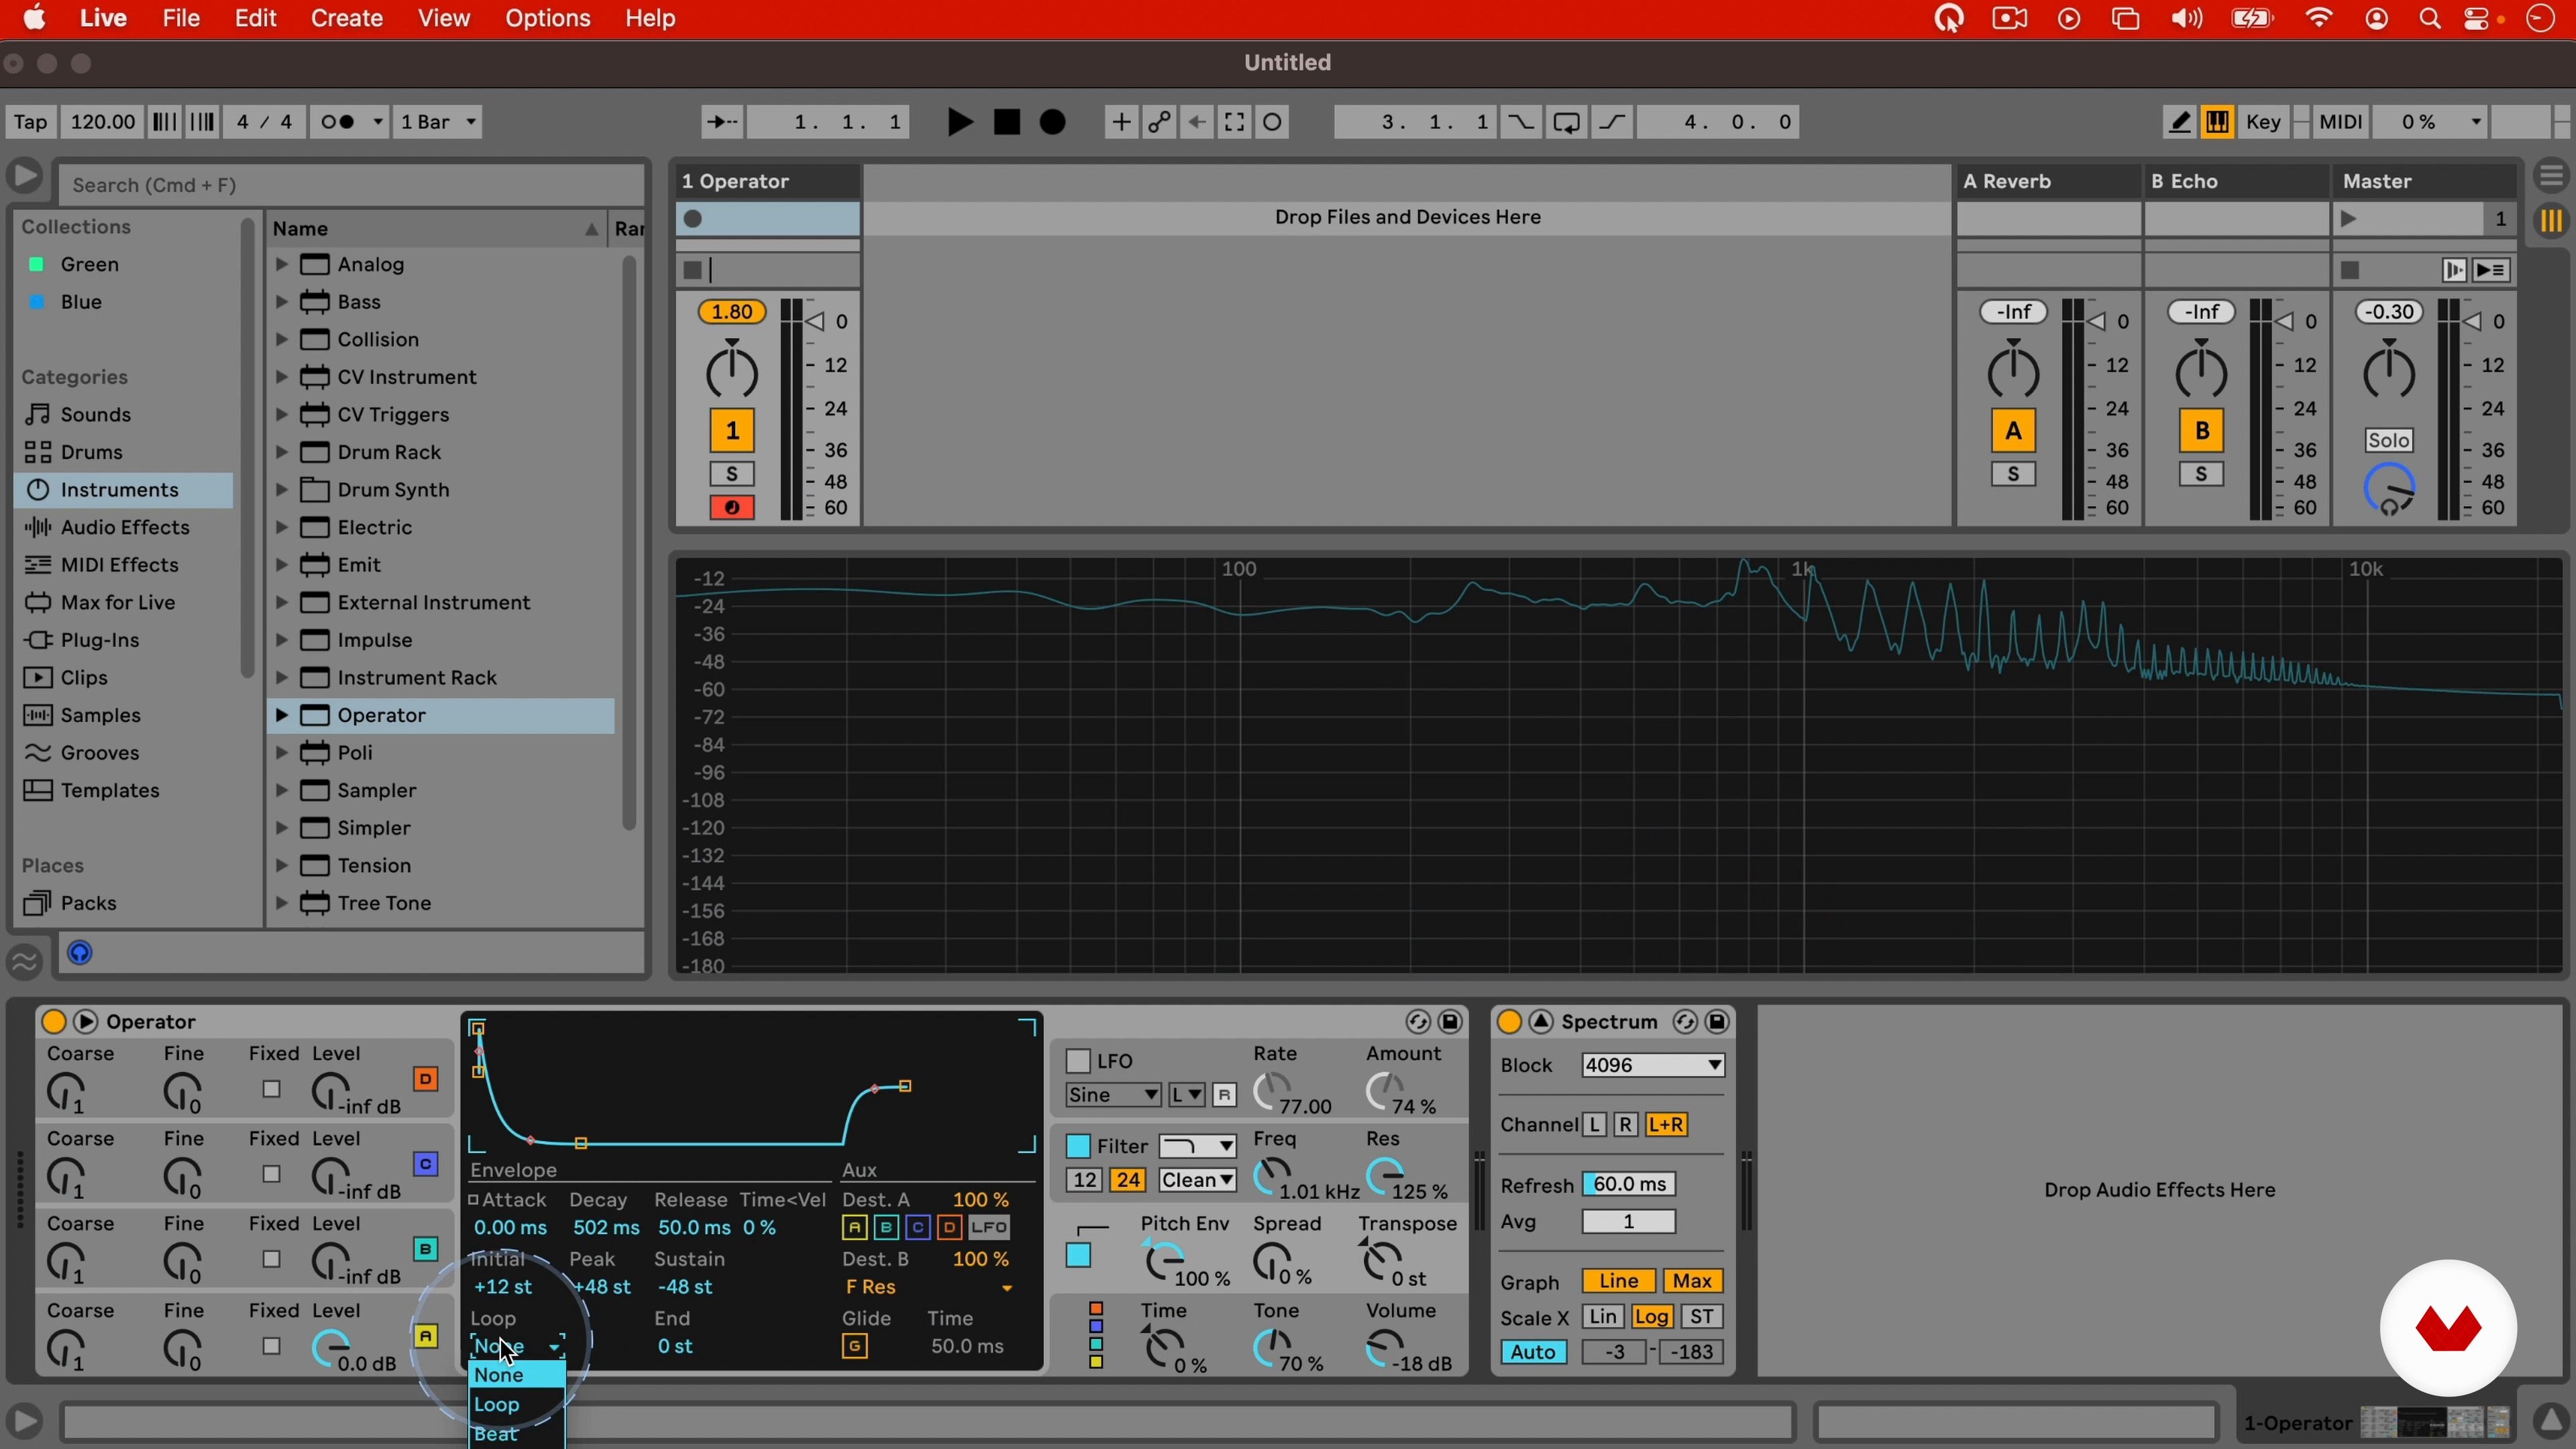Solo track 1 Operator

[x=732, y=474]
